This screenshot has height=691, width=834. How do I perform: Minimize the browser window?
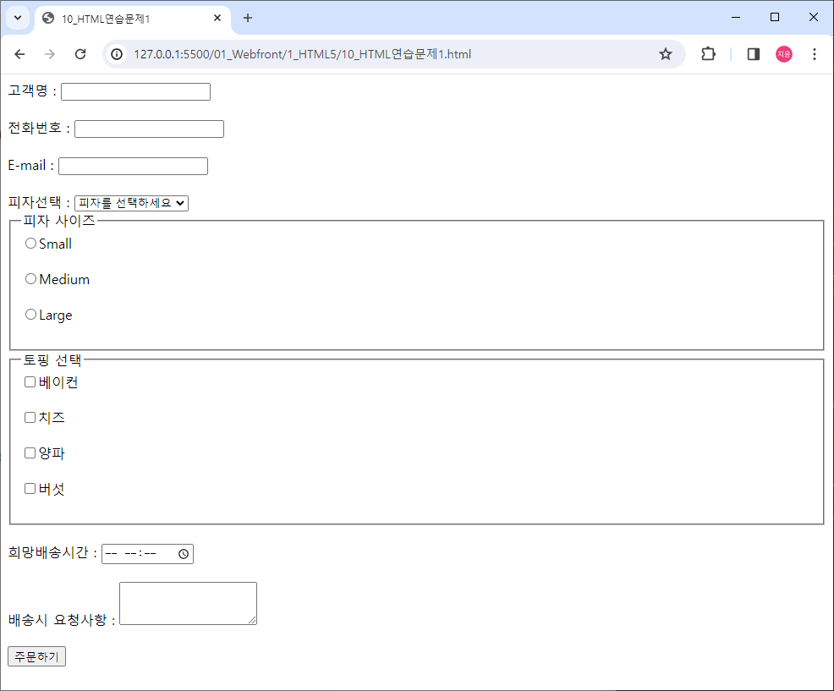[x=736, y=18]
